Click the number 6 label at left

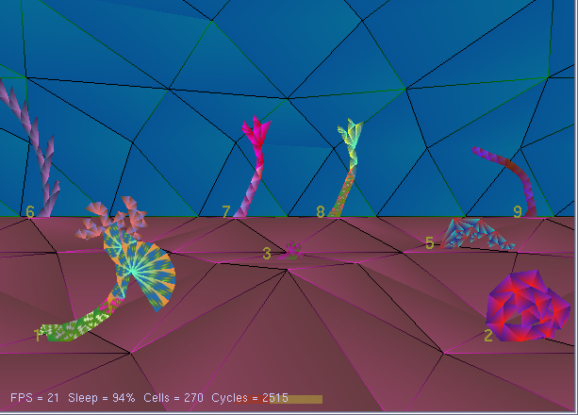tap(30, 212)
